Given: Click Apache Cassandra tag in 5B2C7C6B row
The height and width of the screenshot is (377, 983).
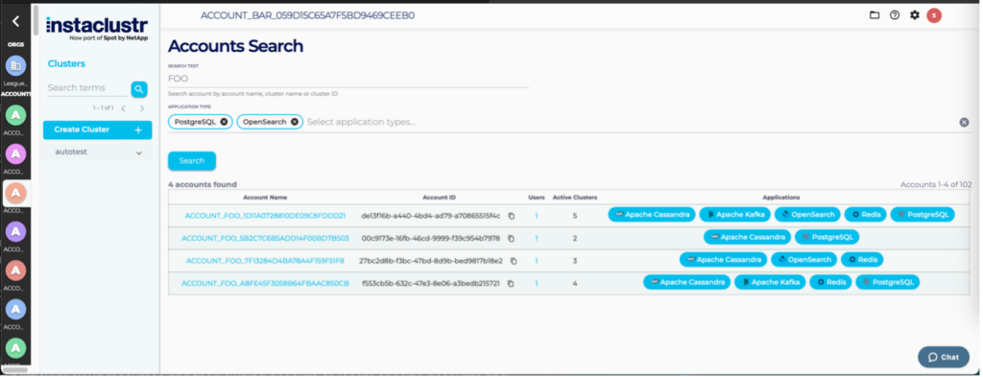Looking at the screenshot, I should (747, 237).
